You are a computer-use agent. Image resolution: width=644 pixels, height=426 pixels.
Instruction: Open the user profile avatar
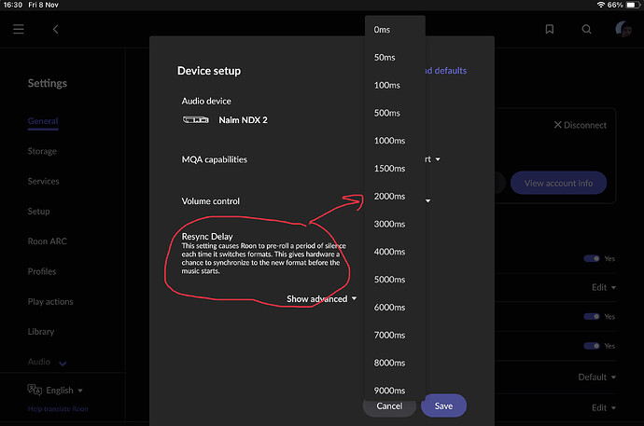[x=623, y=29]
